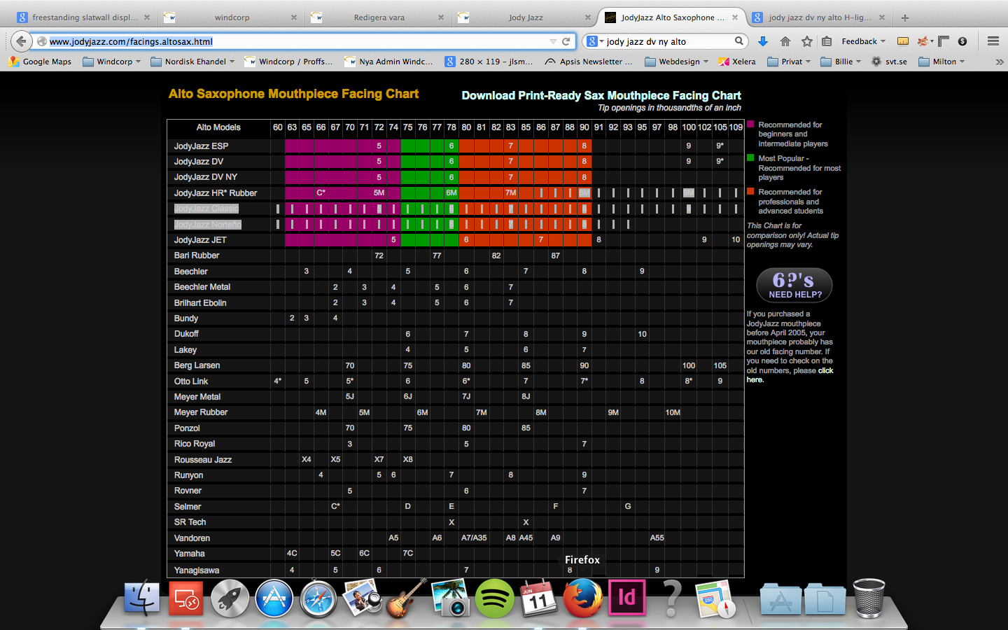Click the URL address field
Viewport: 1008px width, 630px height.
click(297, 41)
